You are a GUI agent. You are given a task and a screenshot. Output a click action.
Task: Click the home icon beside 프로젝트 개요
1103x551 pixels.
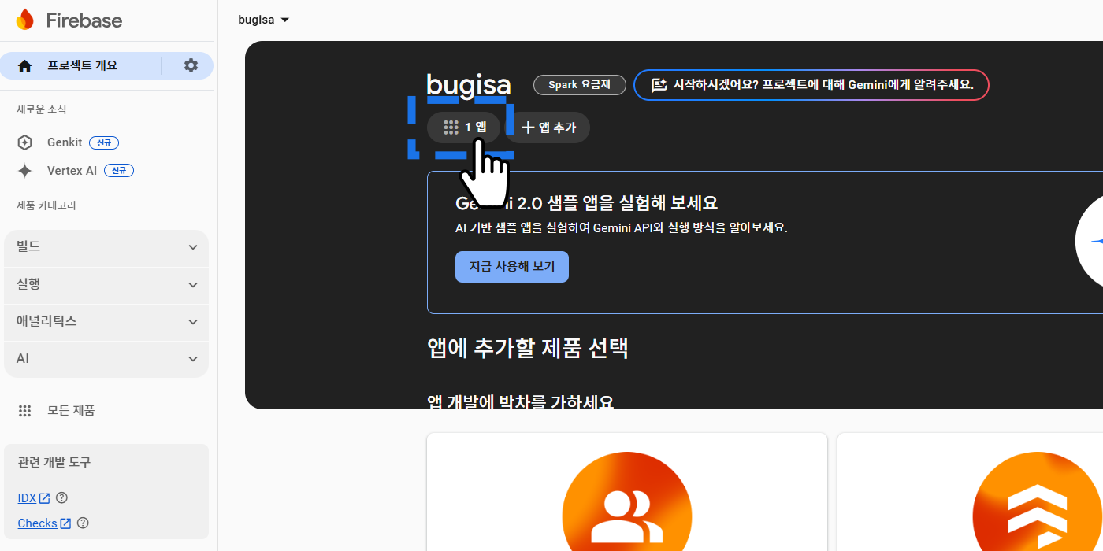click(25, 66)
